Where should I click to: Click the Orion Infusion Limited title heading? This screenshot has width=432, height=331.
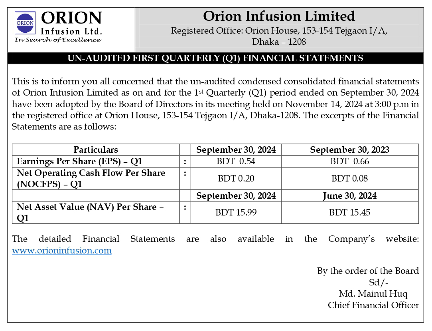click(x=279, y=16)
